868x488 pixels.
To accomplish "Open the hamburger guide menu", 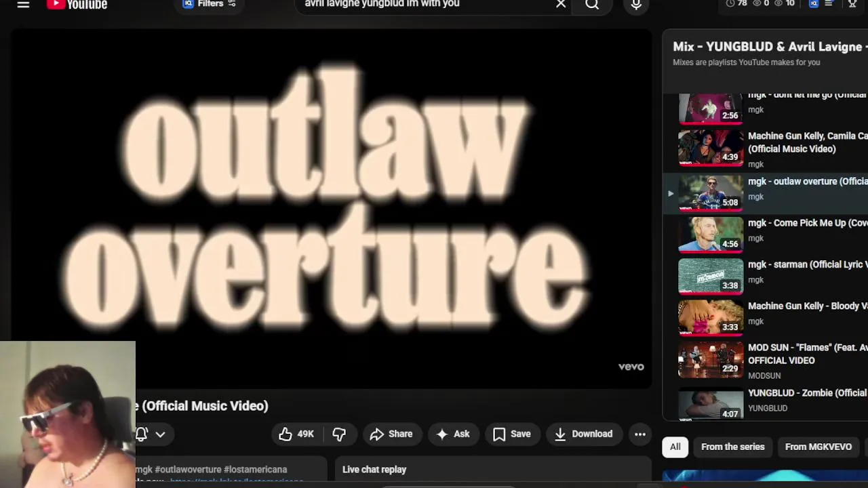I will [x=23, y=4].
